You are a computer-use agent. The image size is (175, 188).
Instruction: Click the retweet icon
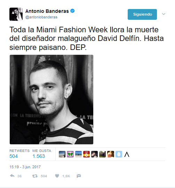pos(35,176)
